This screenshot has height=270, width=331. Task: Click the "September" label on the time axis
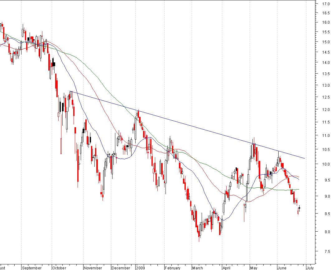pos(32,268)
